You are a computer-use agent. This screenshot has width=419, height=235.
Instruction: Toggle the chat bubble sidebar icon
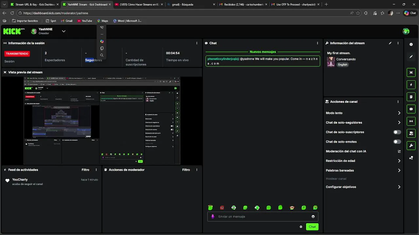click(x=411, y=109)
